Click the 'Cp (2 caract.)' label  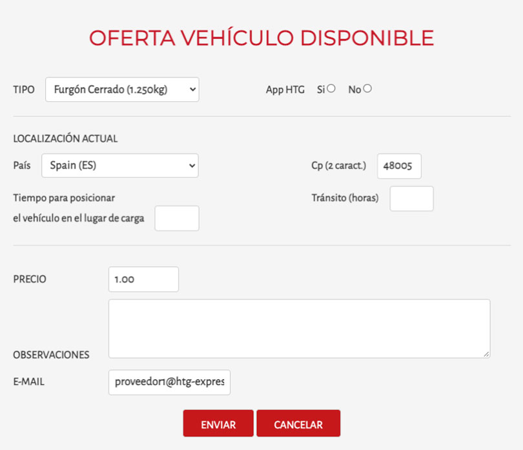point(338,166)
